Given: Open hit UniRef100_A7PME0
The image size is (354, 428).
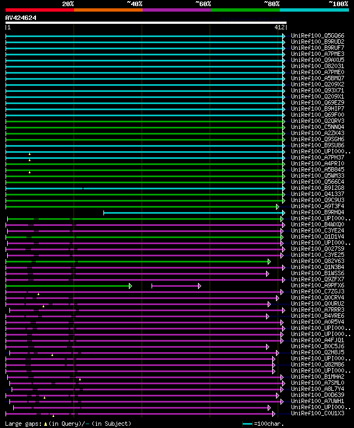Looking at the screenshot, I should click(317, 73).
